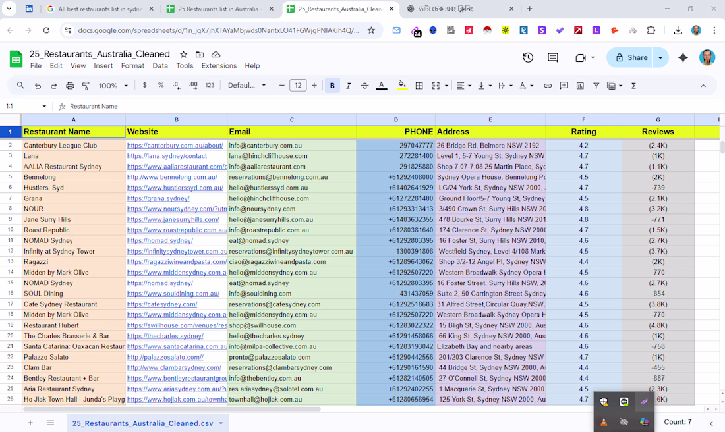Print the spreadsheet

(70, 86)
